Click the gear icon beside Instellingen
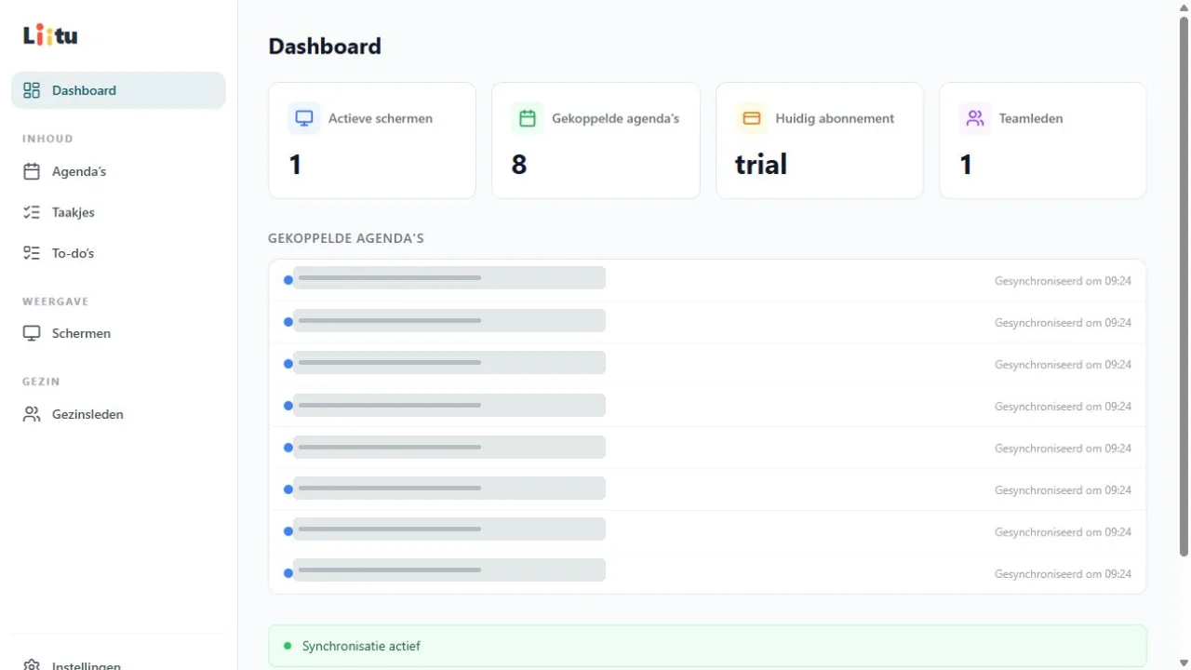The image size is (1191, 670). (32, 664)
